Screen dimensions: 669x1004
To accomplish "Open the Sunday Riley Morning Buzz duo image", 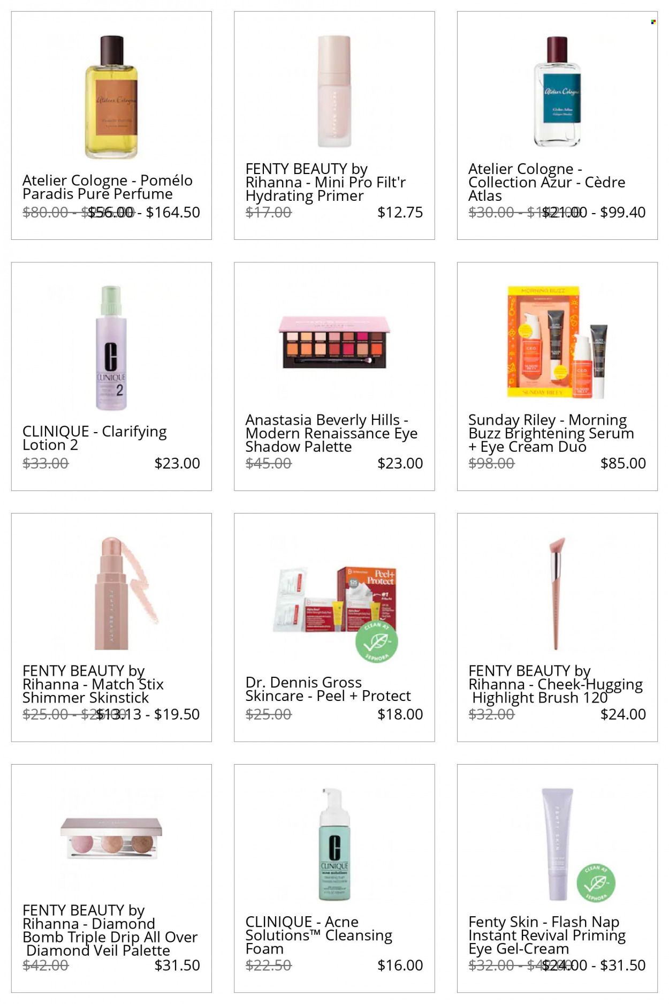I will pos(557,342).
